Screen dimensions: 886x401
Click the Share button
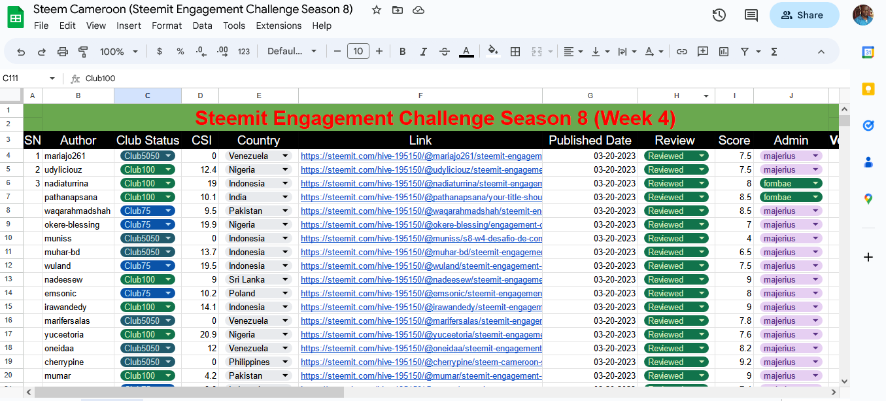pos(804,15)
